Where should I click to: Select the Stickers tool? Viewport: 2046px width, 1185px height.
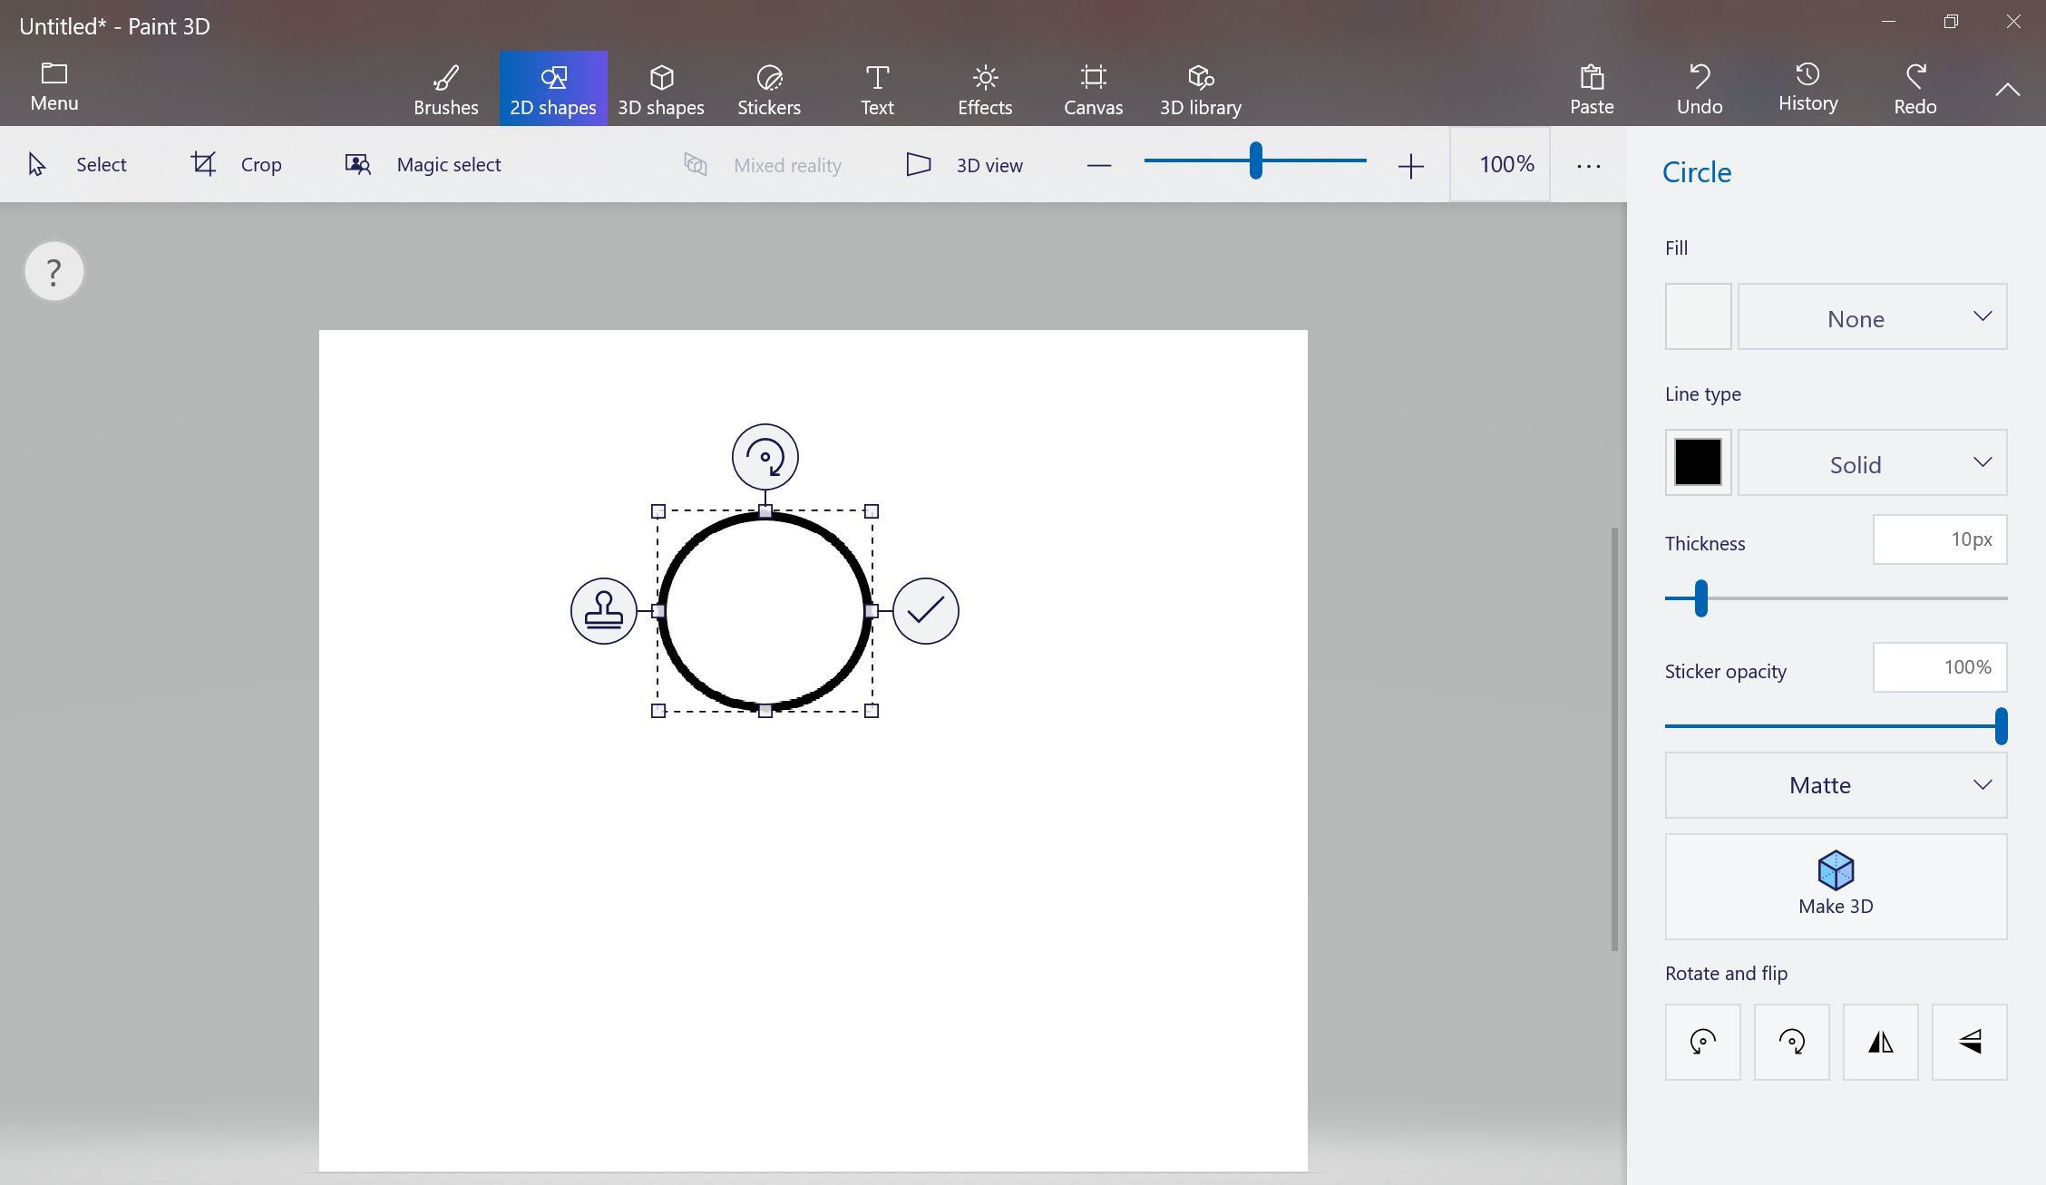[768, 88]
